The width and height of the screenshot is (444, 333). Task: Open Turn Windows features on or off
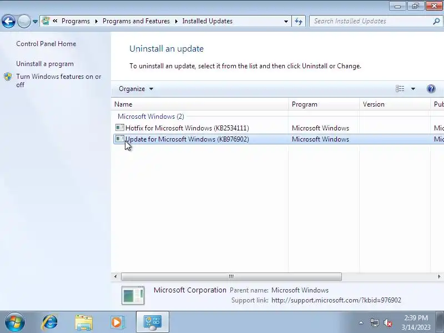coord(59,80)
